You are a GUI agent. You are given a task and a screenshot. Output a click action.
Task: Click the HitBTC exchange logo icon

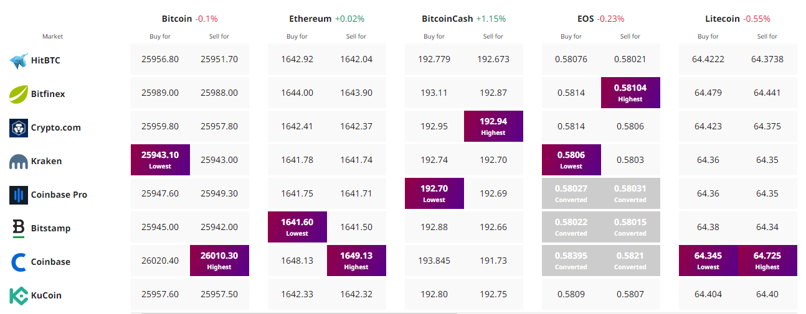point(19,60)
